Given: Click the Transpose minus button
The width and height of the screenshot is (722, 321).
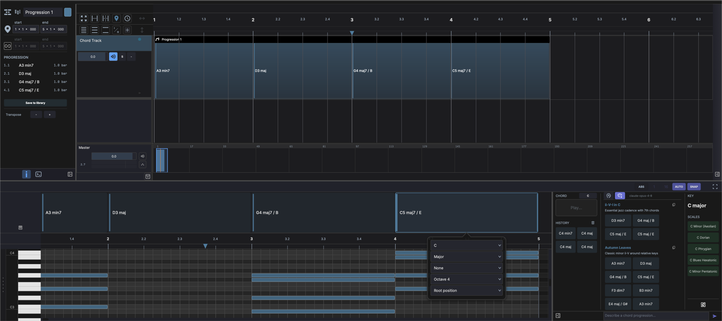Looking at the screenshot, I should pyautogui.click(x=36, y=115).
